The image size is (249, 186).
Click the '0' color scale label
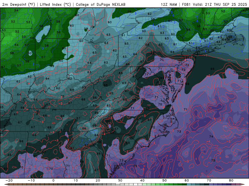tap(53, 180)
